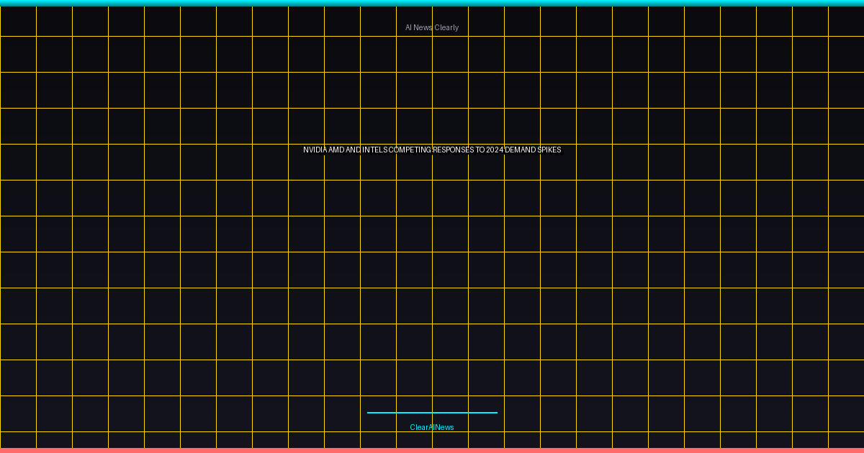Viewport: 864px width, 453px height.
Task: Select the word "NVIDIA" in the headline
Action: point(315,150)
